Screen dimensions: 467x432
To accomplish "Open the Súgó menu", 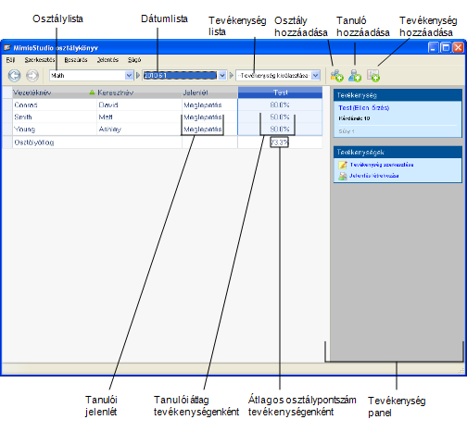I will (134, 60).
